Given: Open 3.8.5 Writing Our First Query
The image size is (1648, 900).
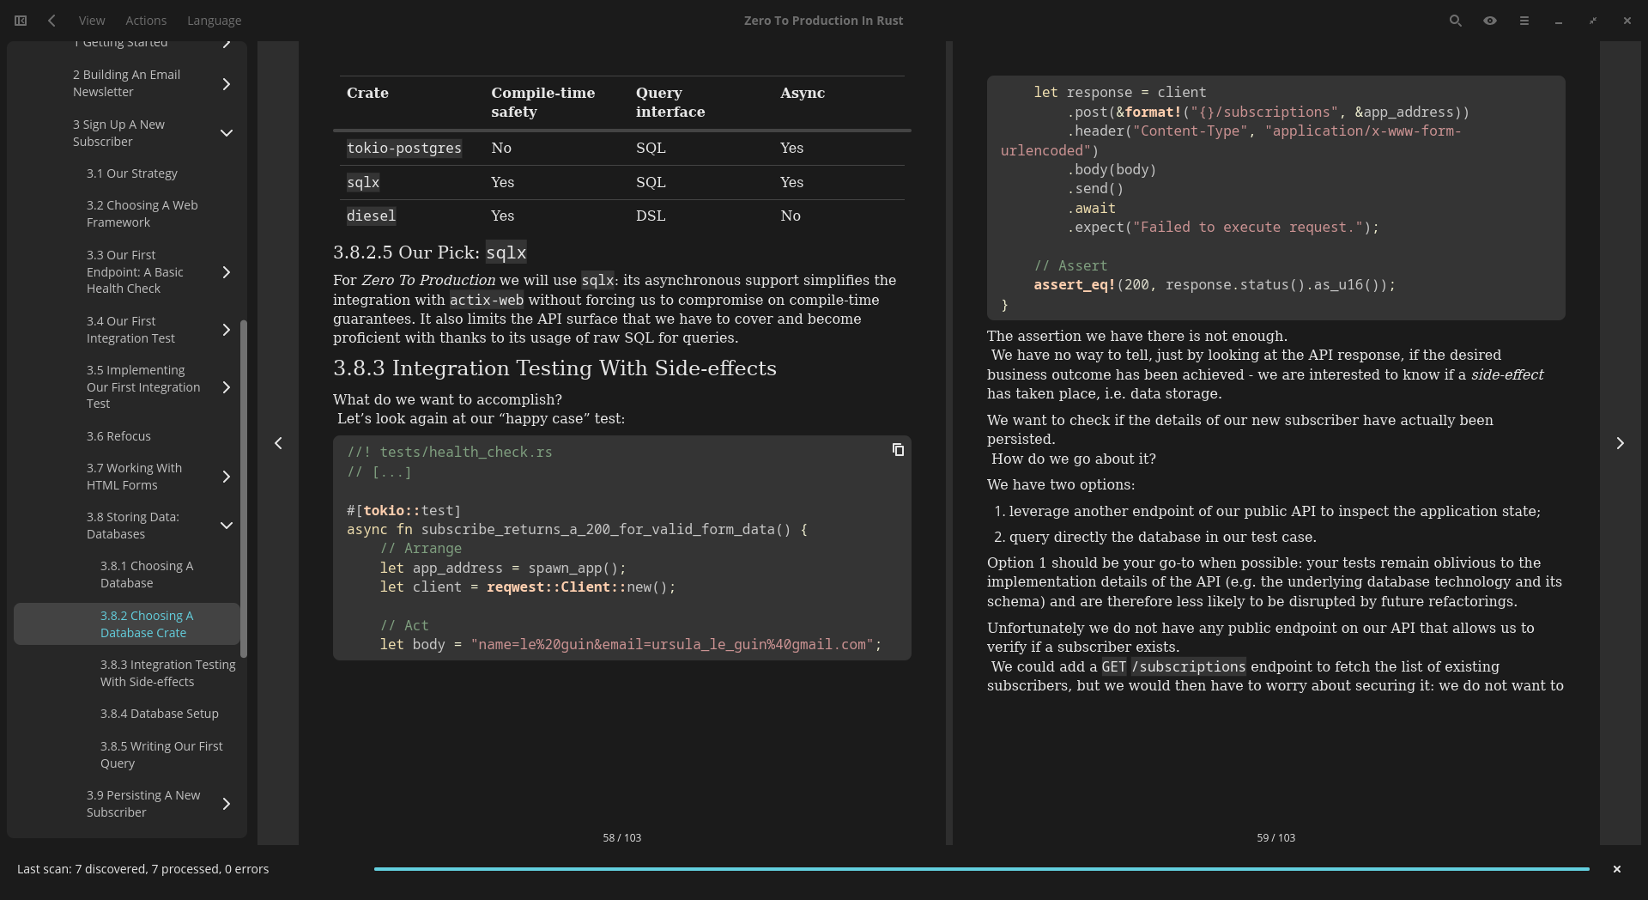Looking at the screenshot, I should point(161,755).
